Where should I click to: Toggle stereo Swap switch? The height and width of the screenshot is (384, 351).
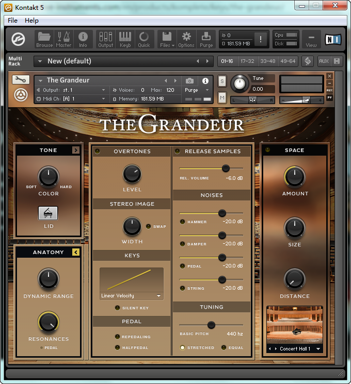coord(148,226)
